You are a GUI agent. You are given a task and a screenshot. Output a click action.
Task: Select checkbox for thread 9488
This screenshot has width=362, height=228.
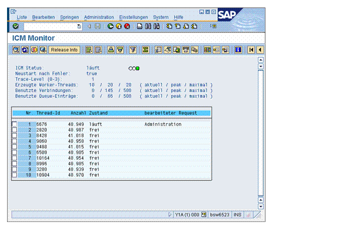coord(15,146)
